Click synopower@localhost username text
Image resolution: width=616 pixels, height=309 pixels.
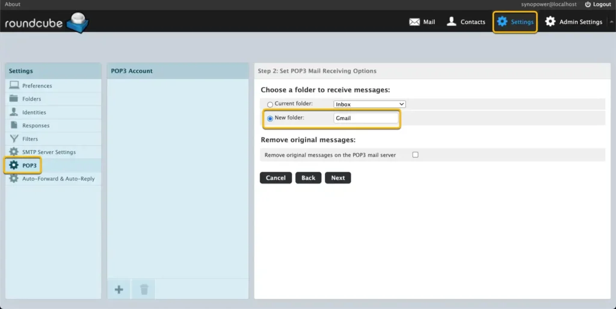point(549,4)
